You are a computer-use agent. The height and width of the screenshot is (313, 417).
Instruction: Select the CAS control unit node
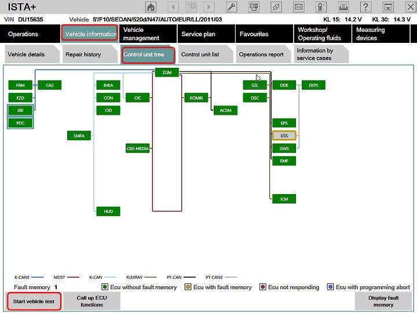[x=49, y=85]
